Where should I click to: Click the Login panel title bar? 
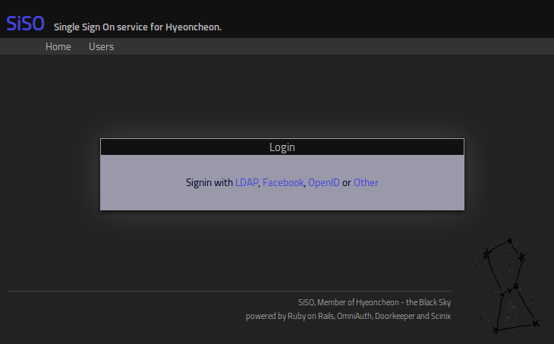click(282, 147)
